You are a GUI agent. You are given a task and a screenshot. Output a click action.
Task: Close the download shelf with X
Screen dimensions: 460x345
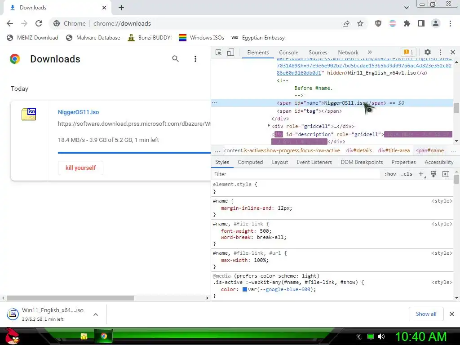[452, 314]
